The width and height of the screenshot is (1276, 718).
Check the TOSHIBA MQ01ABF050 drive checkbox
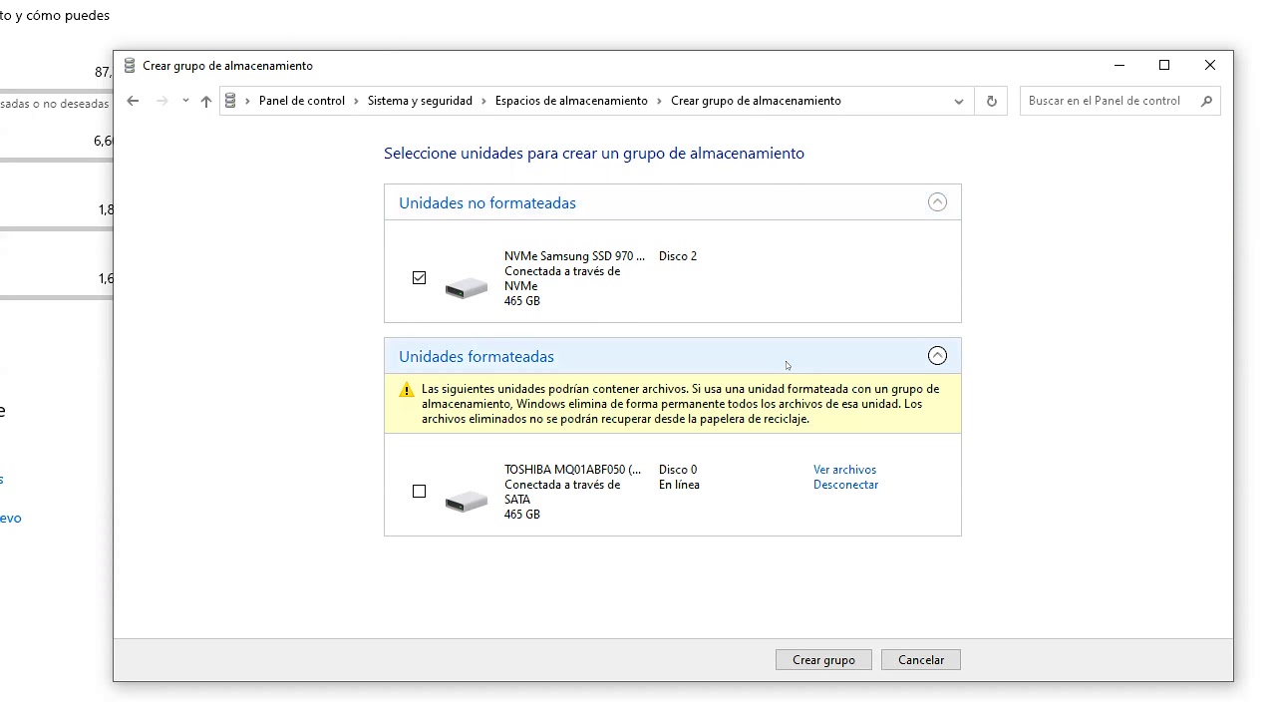tap(419, 492)
